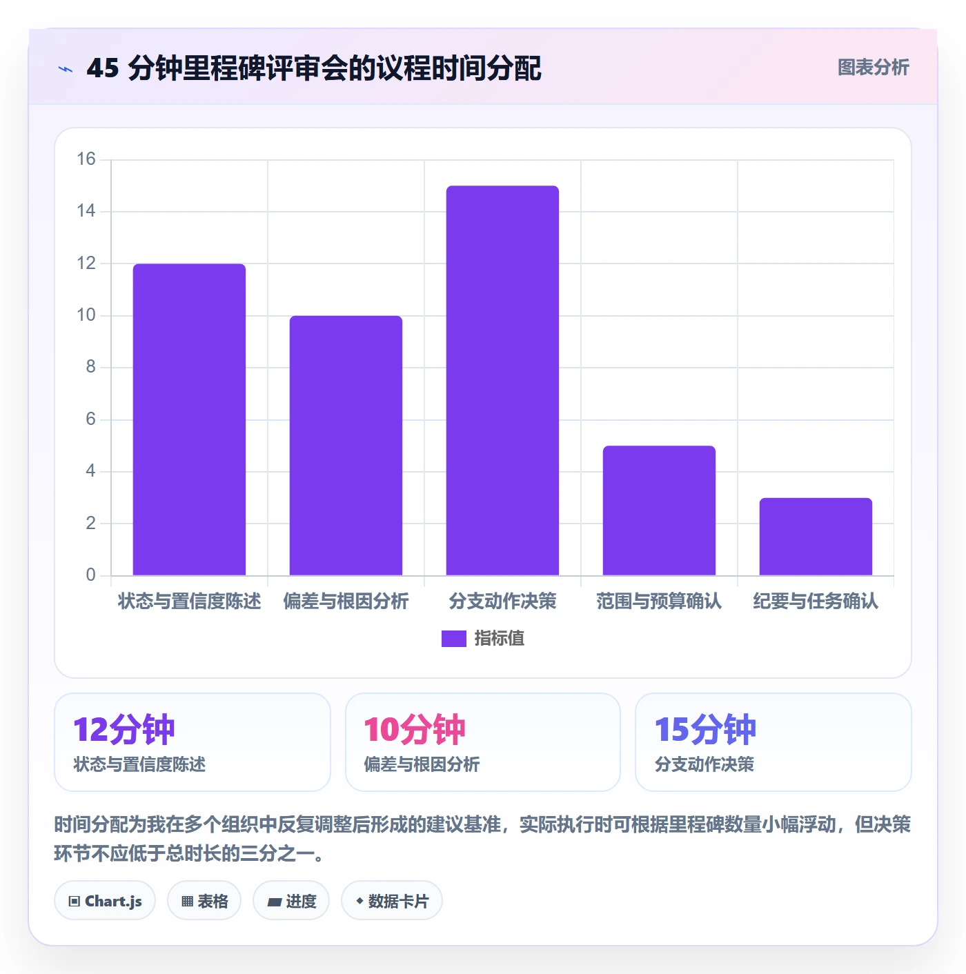The image size is (966, 974).
Task: Click the y-axis tick label 14
Action: [86, 211]
